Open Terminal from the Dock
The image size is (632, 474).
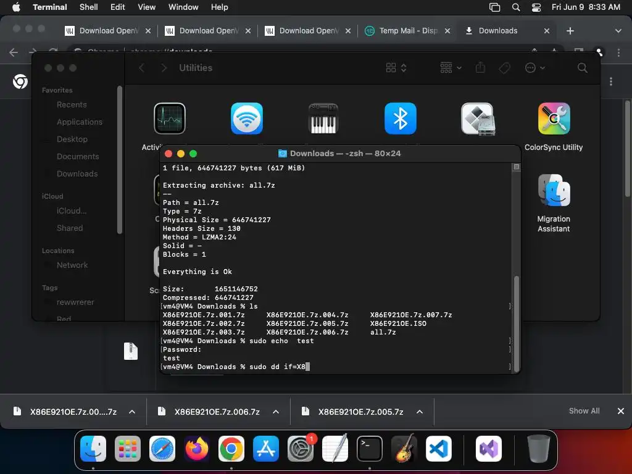pos(370,449)
